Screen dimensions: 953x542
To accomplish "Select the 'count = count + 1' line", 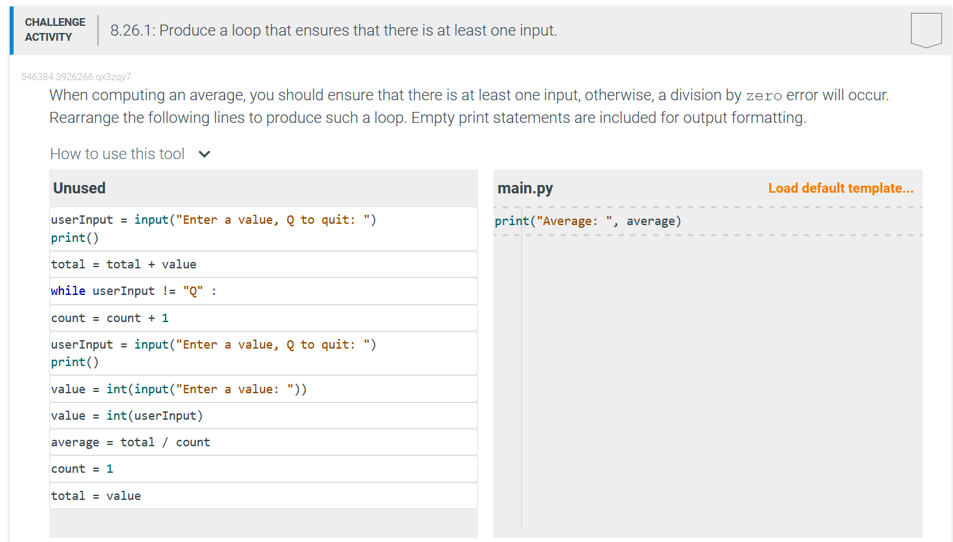I will [263, 318].
